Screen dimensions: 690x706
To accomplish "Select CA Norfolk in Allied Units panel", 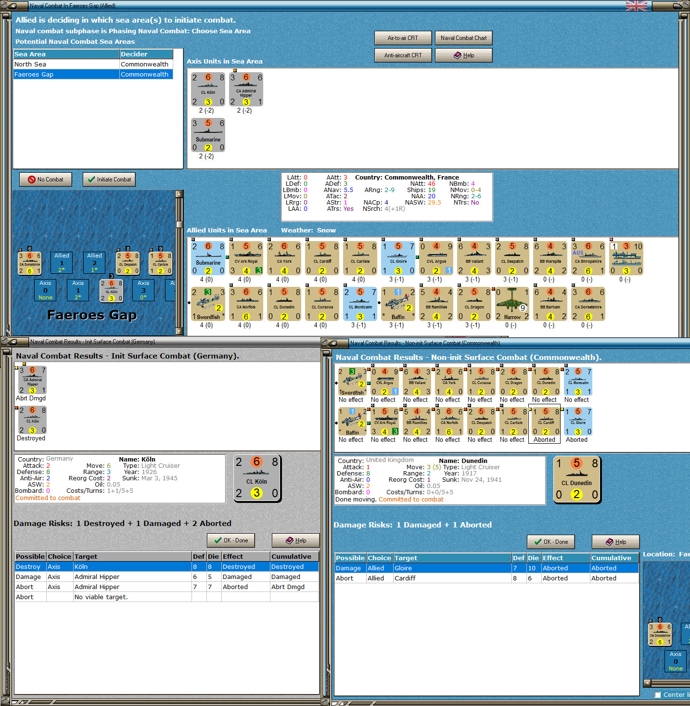I will pos(246,304).
